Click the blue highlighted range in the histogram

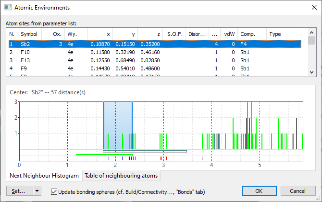coord(118,125)
